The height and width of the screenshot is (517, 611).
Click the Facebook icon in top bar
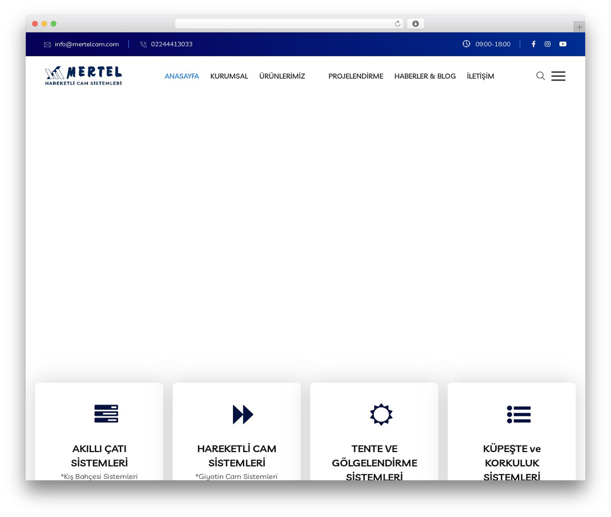[x=533, y=44]
